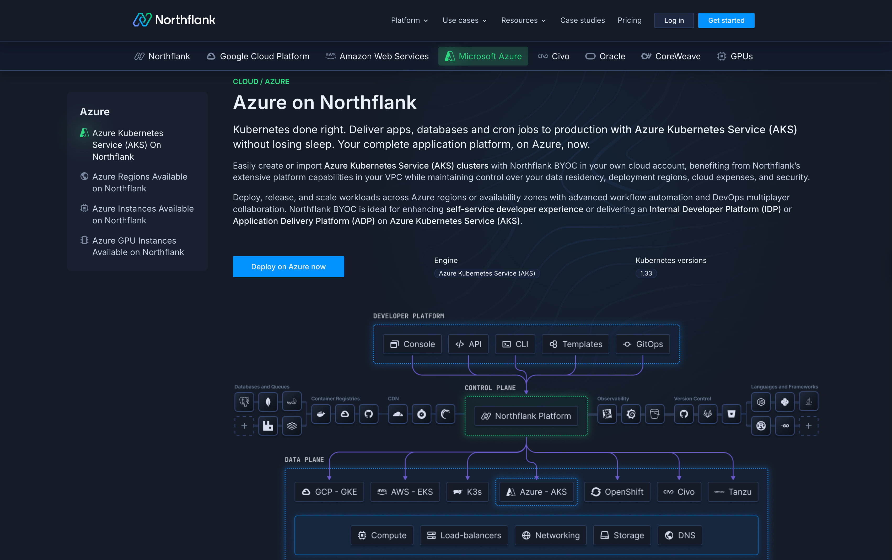Click the Python language icon
Screen dimensions: 892x560
784,401
